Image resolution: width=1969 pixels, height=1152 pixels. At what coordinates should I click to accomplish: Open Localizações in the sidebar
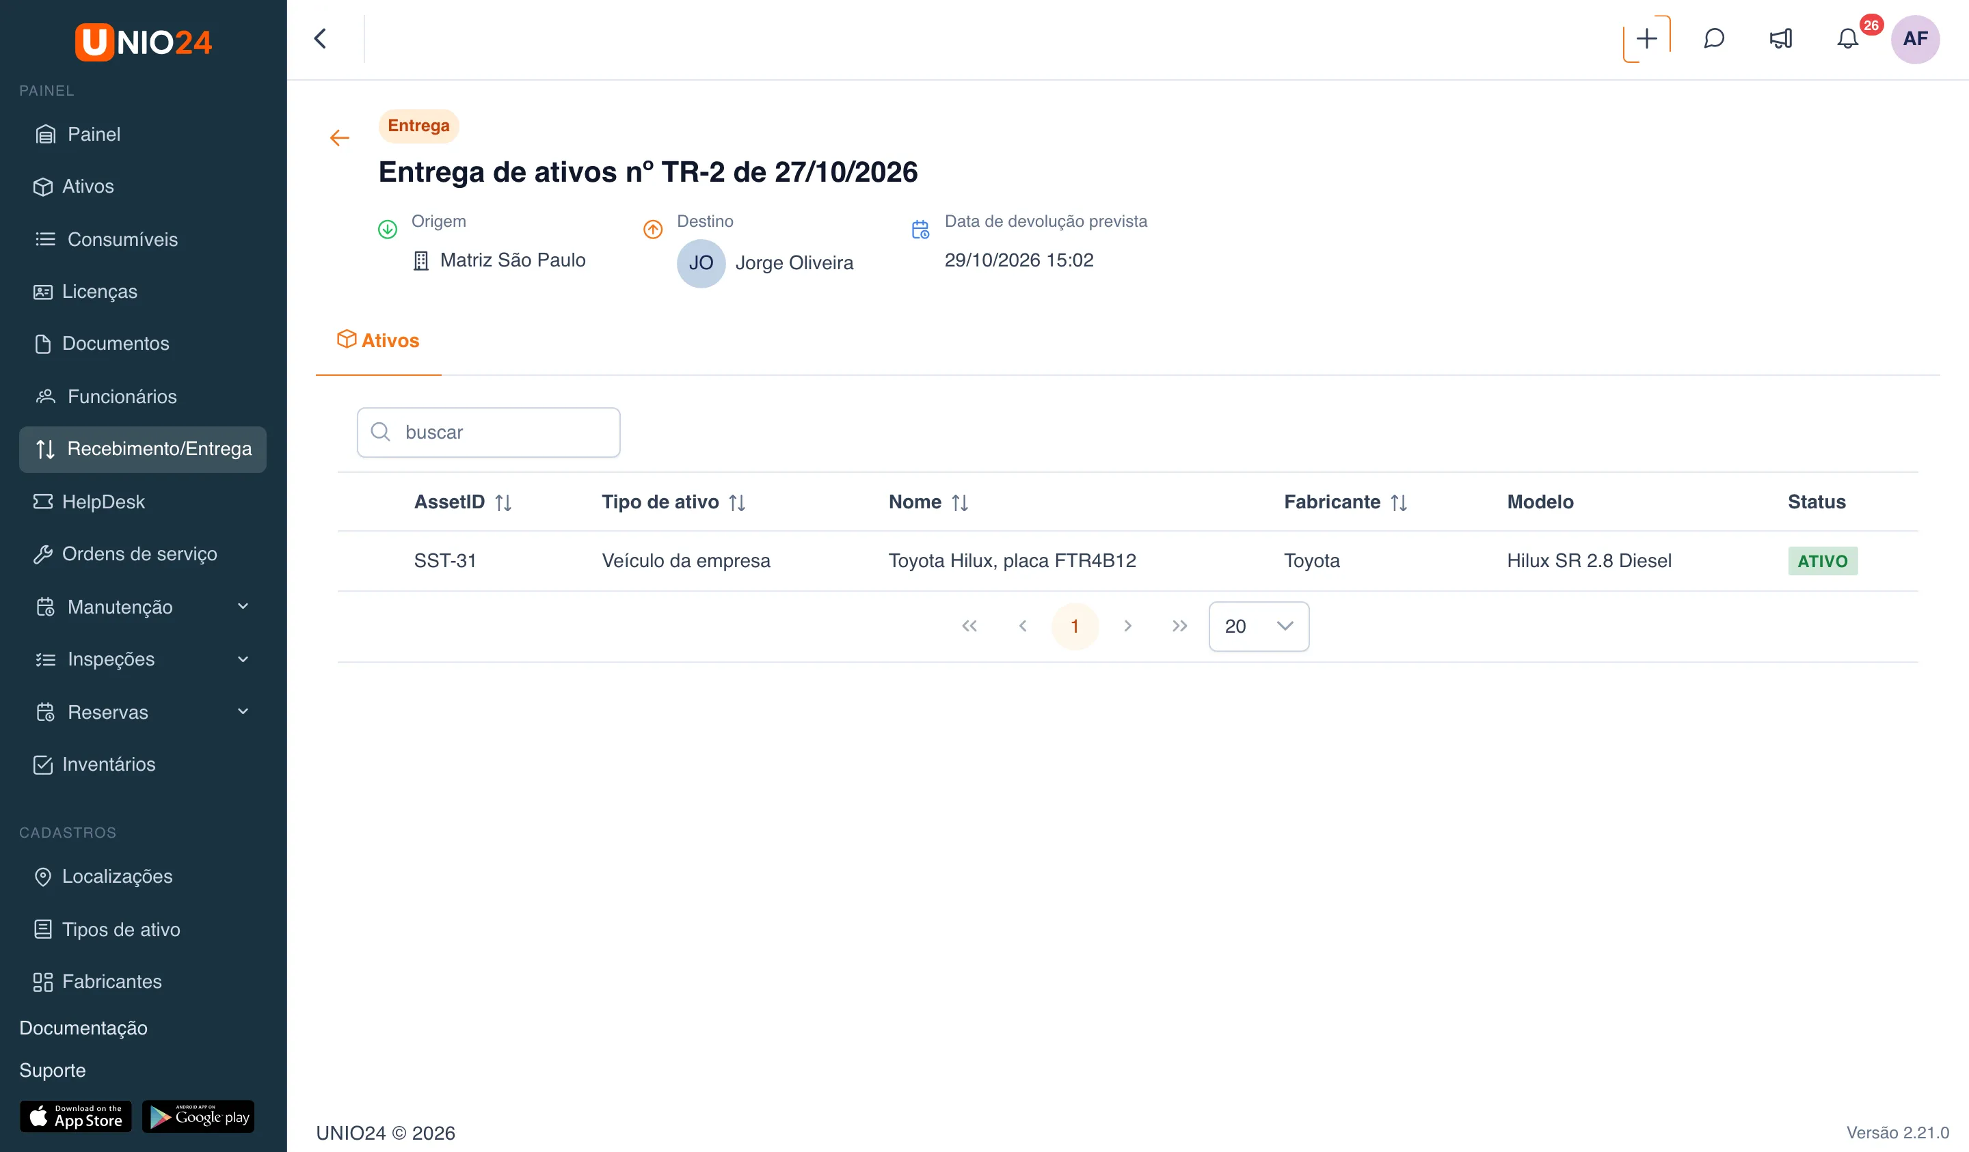click(x=143, y=877)
